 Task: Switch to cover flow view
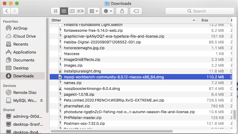[x=80, y=11]
